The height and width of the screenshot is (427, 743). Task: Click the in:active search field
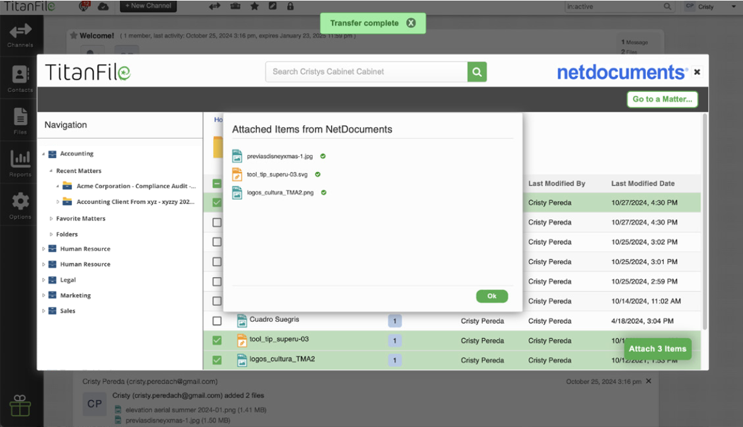[x=613, y=7]
